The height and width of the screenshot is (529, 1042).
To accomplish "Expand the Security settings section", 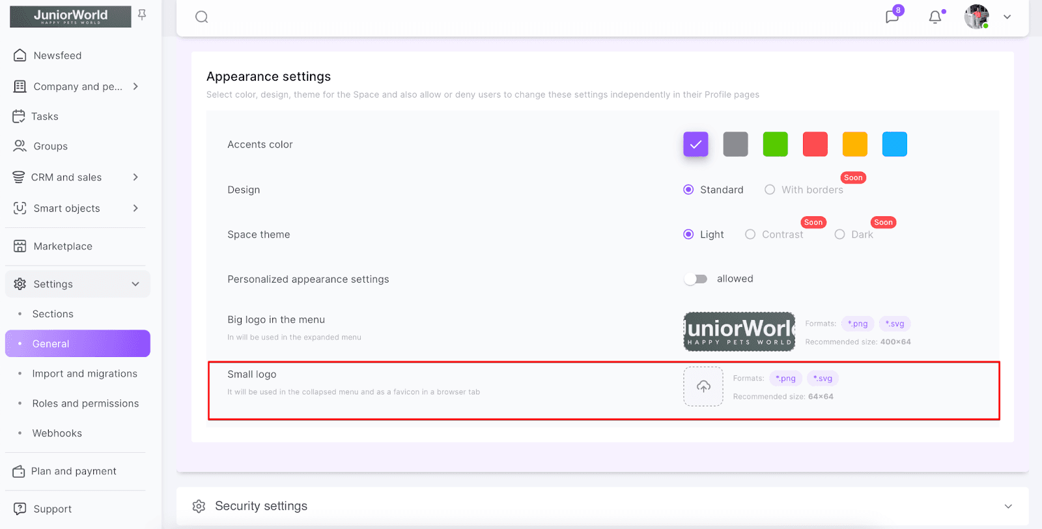I will click(x=1008, y=506).
